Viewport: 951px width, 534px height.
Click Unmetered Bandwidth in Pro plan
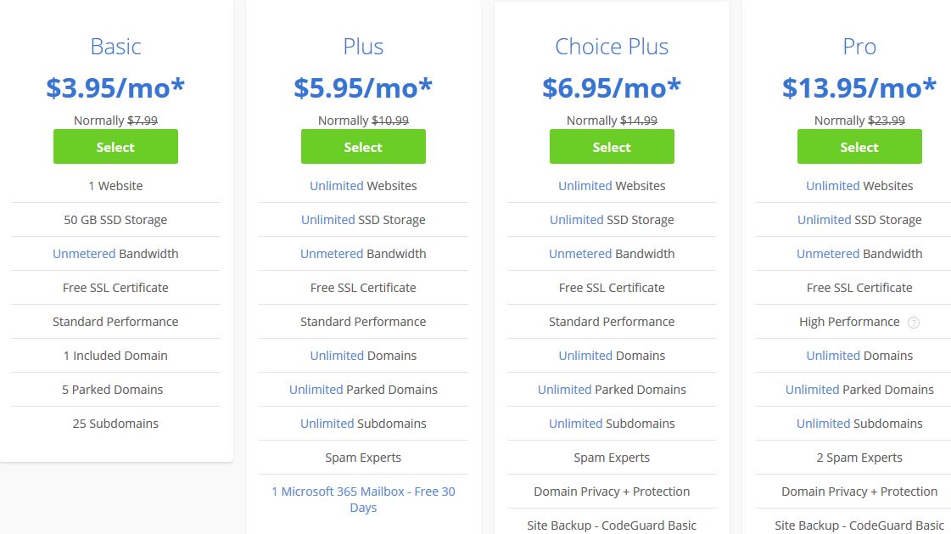[x=859, y=254]
